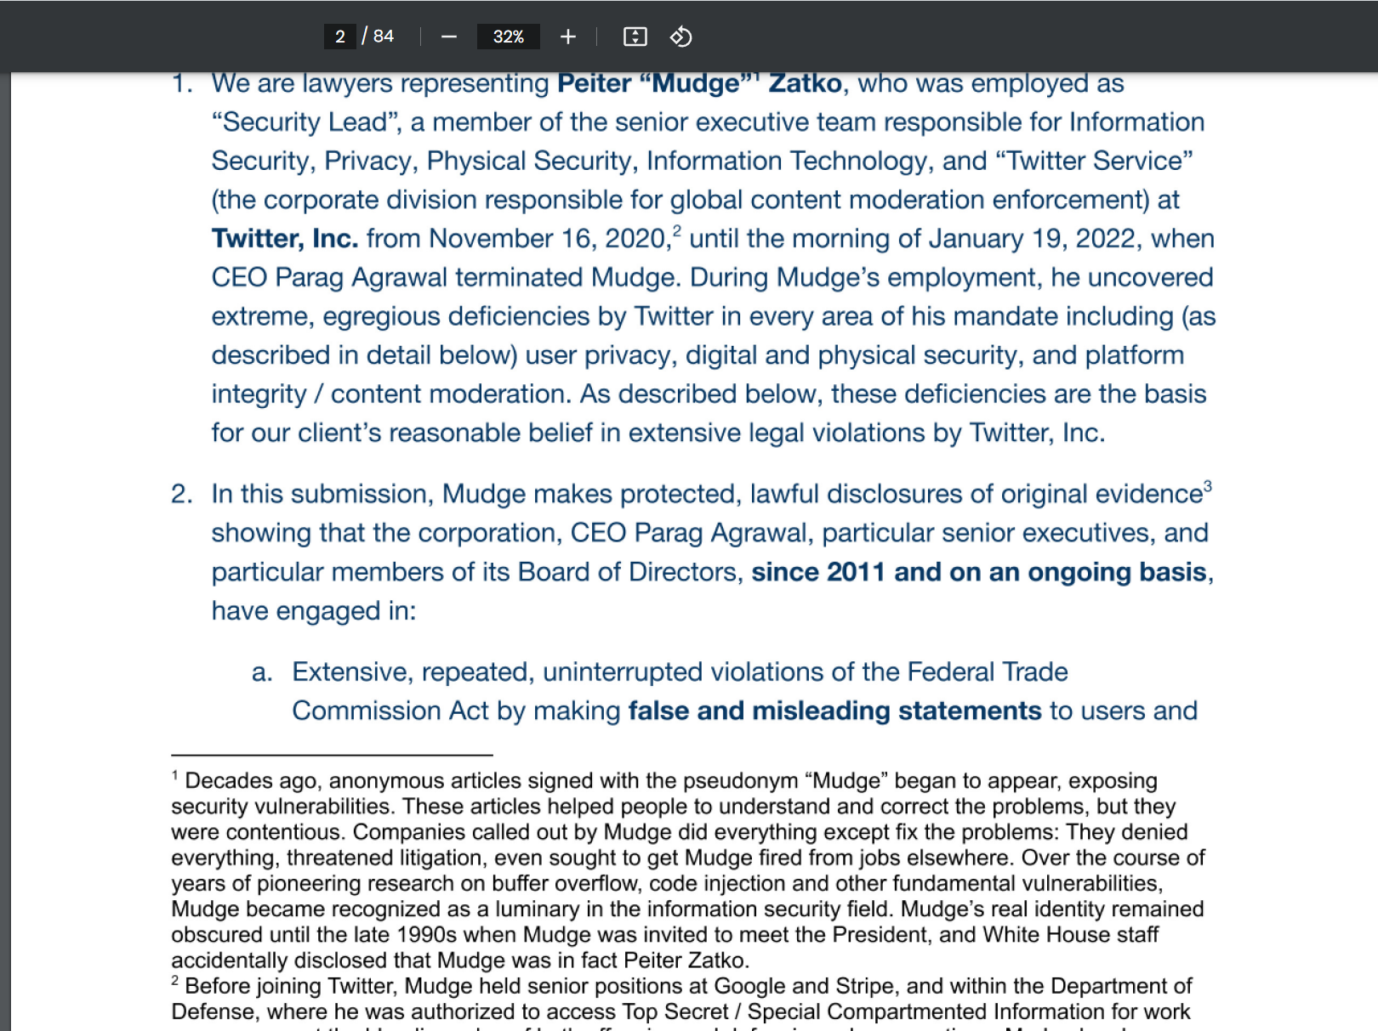Click the line starting "Security Lead"

point(708,122)
